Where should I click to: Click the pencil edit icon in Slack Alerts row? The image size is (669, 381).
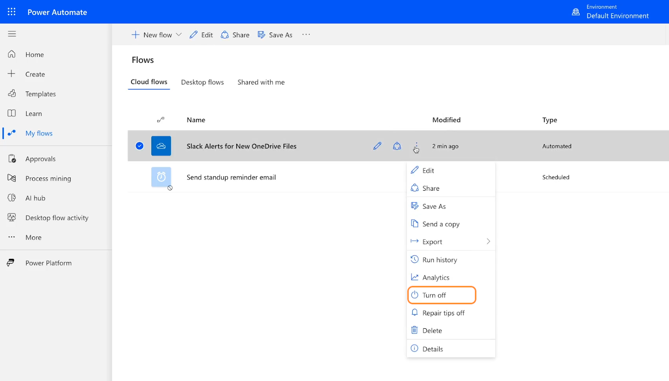click(377, 146)
